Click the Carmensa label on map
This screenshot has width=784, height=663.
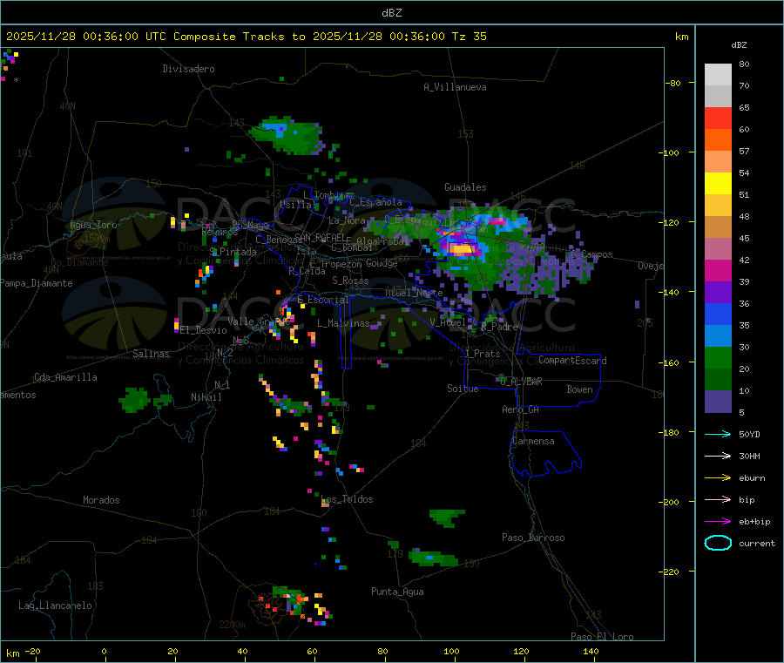point(533,441)
